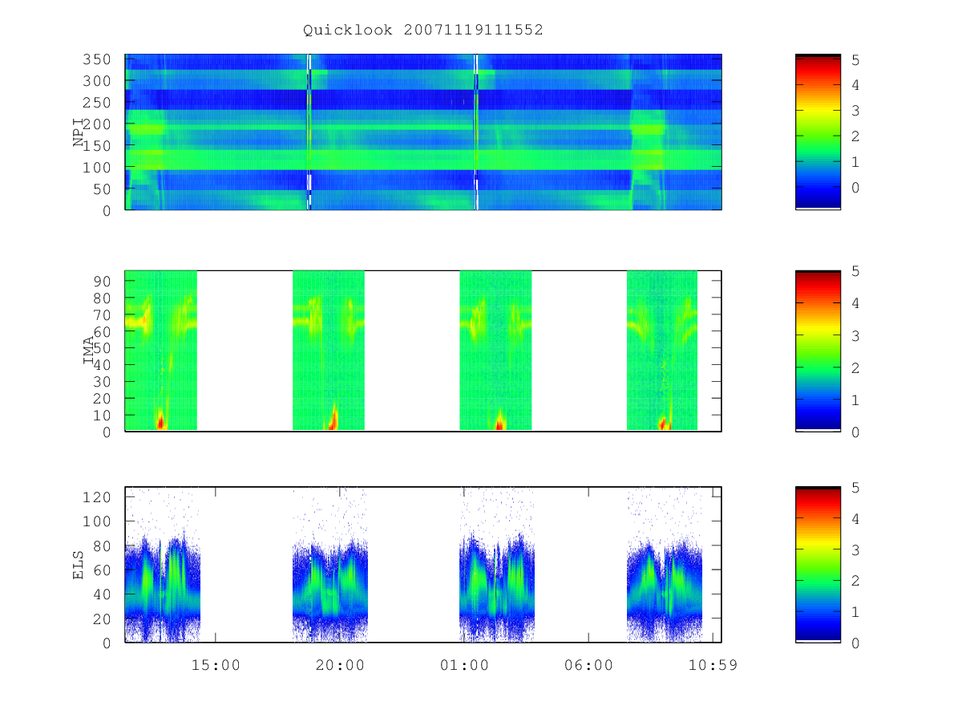Click the 5 label on IMA colorbar
The width and height of the screenshot is (962, 722).
[x=854, y=271]
